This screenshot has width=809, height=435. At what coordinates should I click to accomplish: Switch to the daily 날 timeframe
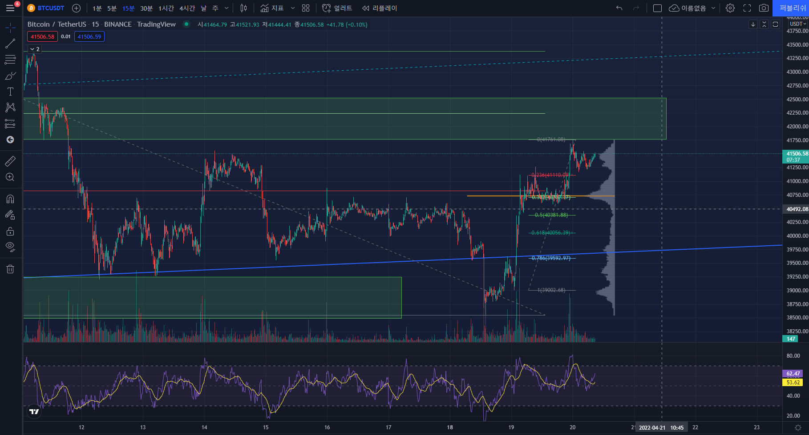204,8
